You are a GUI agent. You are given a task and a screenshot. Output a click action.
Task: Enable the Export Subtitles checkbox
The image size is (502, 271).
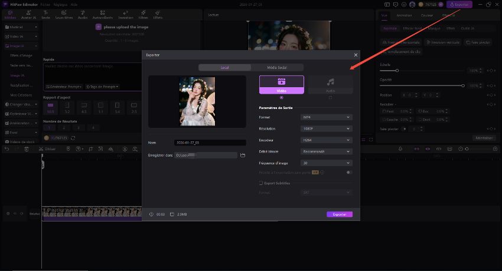(261, 183)
